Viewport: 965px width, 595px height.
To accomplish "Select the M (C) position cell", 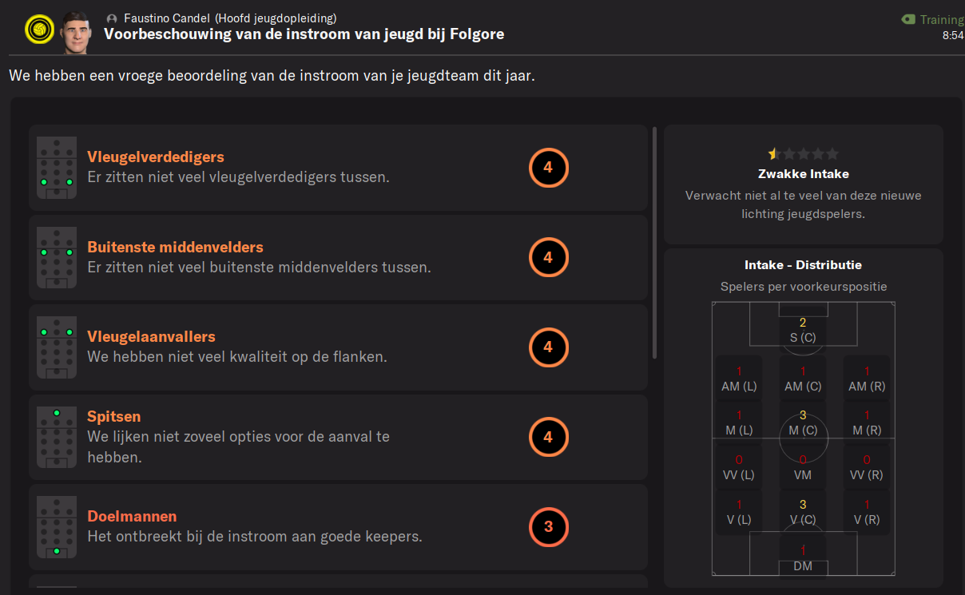I will [803, 422].
